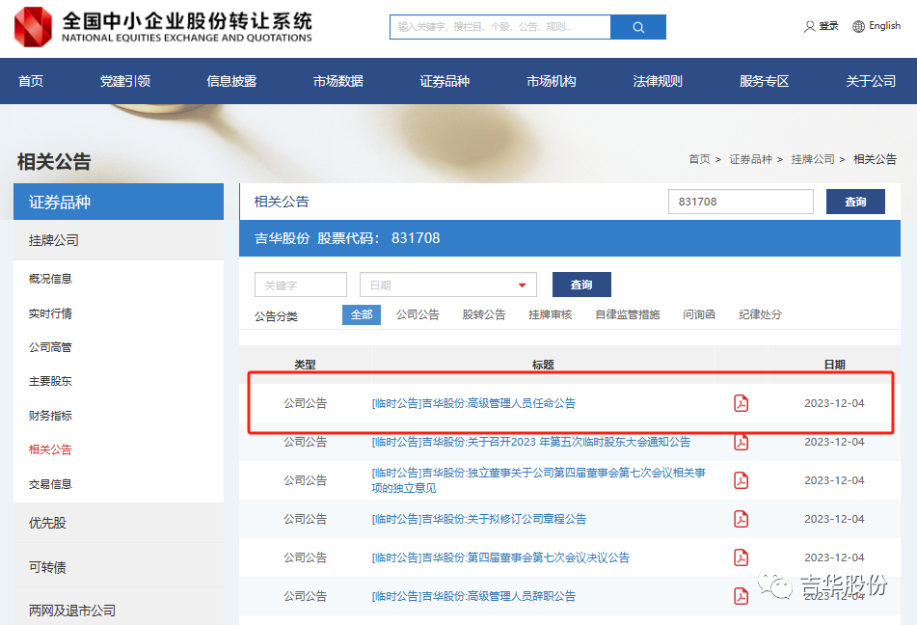The image size is (917, 625).
Task: Open 证券品种 navigation menu
Action: 445,81
